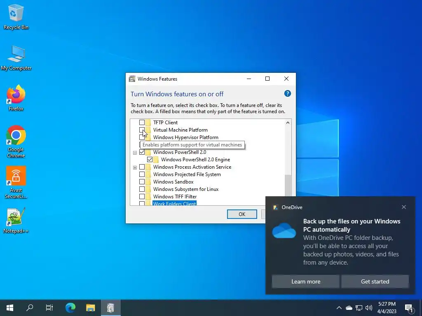Select the Avast SecureLine desktop shortcut
Viewport: 422px width, 316px height.
pos(16,182)
